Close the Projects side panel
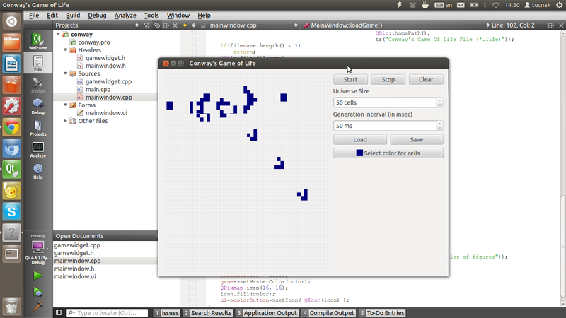This screenshot has width=566, height=318. point(175,25)
